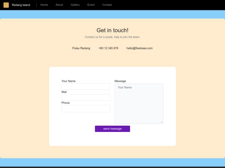225x168 pixels.
Task: Select the Event nav item
Action: tap(91, 5)
